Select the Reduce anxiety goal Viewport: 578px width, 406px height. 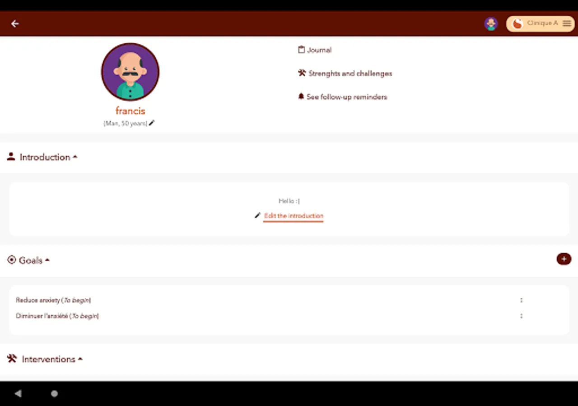(x=53, y=300)
